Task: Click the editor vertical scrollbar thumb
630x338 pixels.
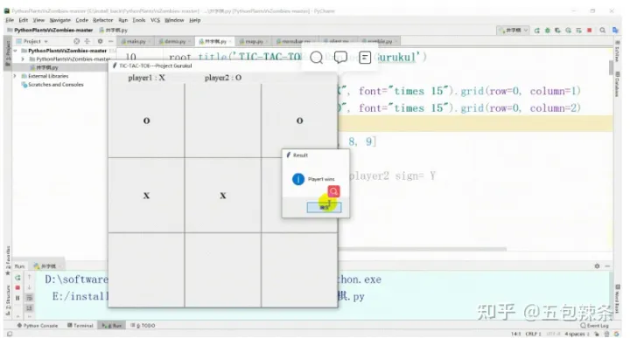Action: point(611,67)
